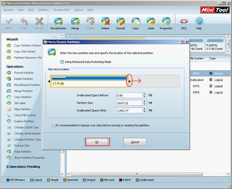
Task: Choose Move/Resize Partition operation in sidebar
Action: [23, 85]
